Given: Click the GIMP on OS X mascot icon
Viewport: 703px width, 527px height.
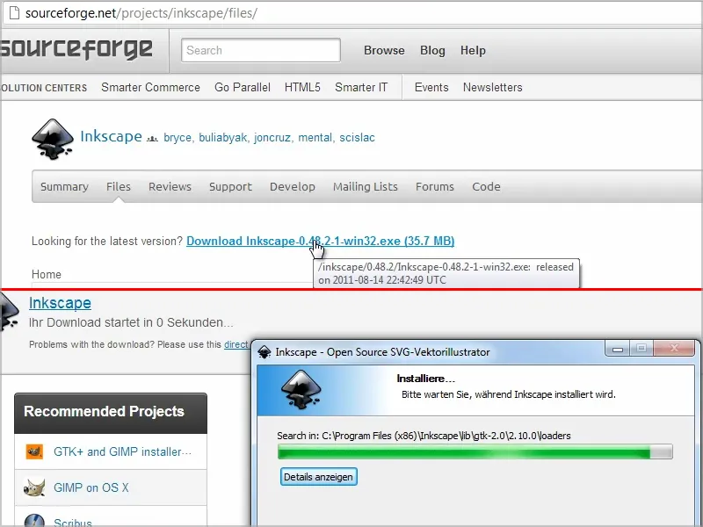Looking at the screenshot, I should 34,487.
